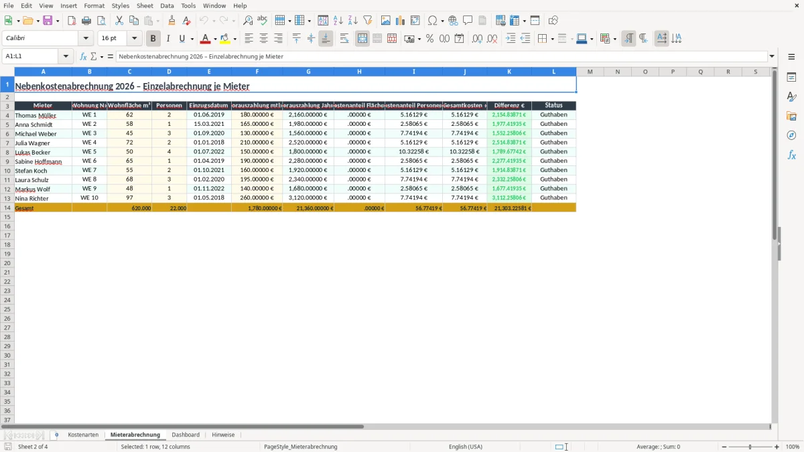The height and width of the screenshot is (452, 804).
Task: Click Export as PDF icon
Action: click(x=72, y=21)
